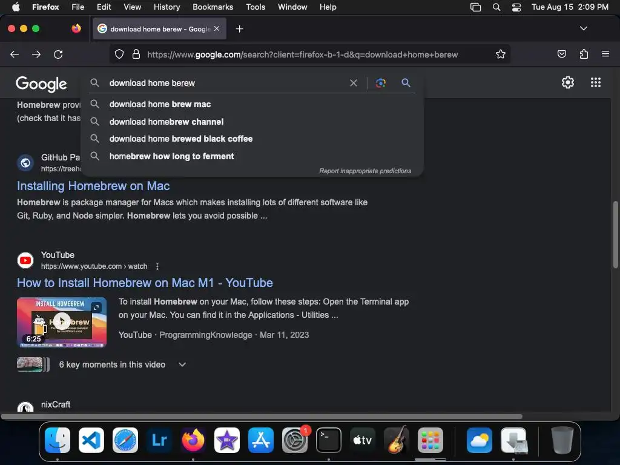Open Finder from the dock
The height and width of the screenshot is (465, 620).
58,440
